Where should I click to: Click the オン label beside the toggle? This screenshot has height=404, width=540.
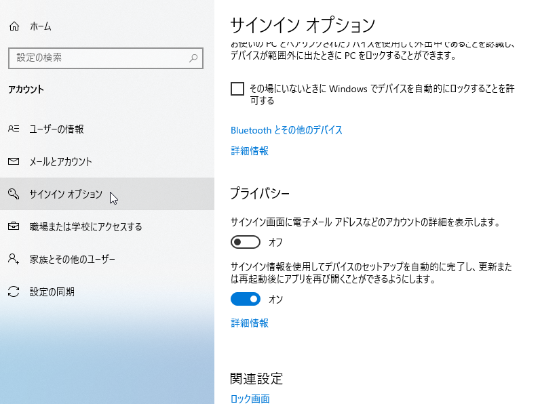[x=275, y=300]
